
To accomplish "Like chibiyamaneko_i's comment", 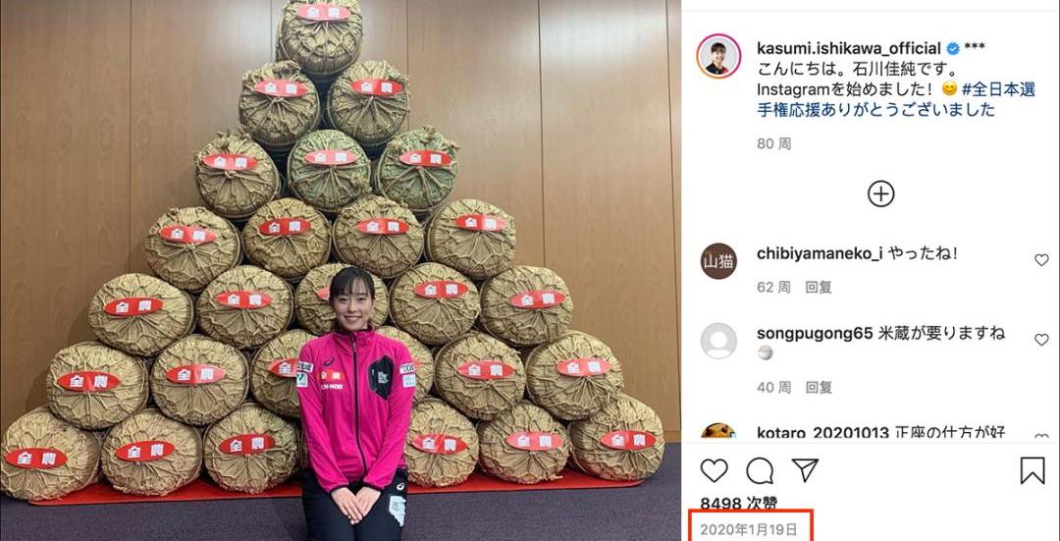I will tap(1041, 259).
